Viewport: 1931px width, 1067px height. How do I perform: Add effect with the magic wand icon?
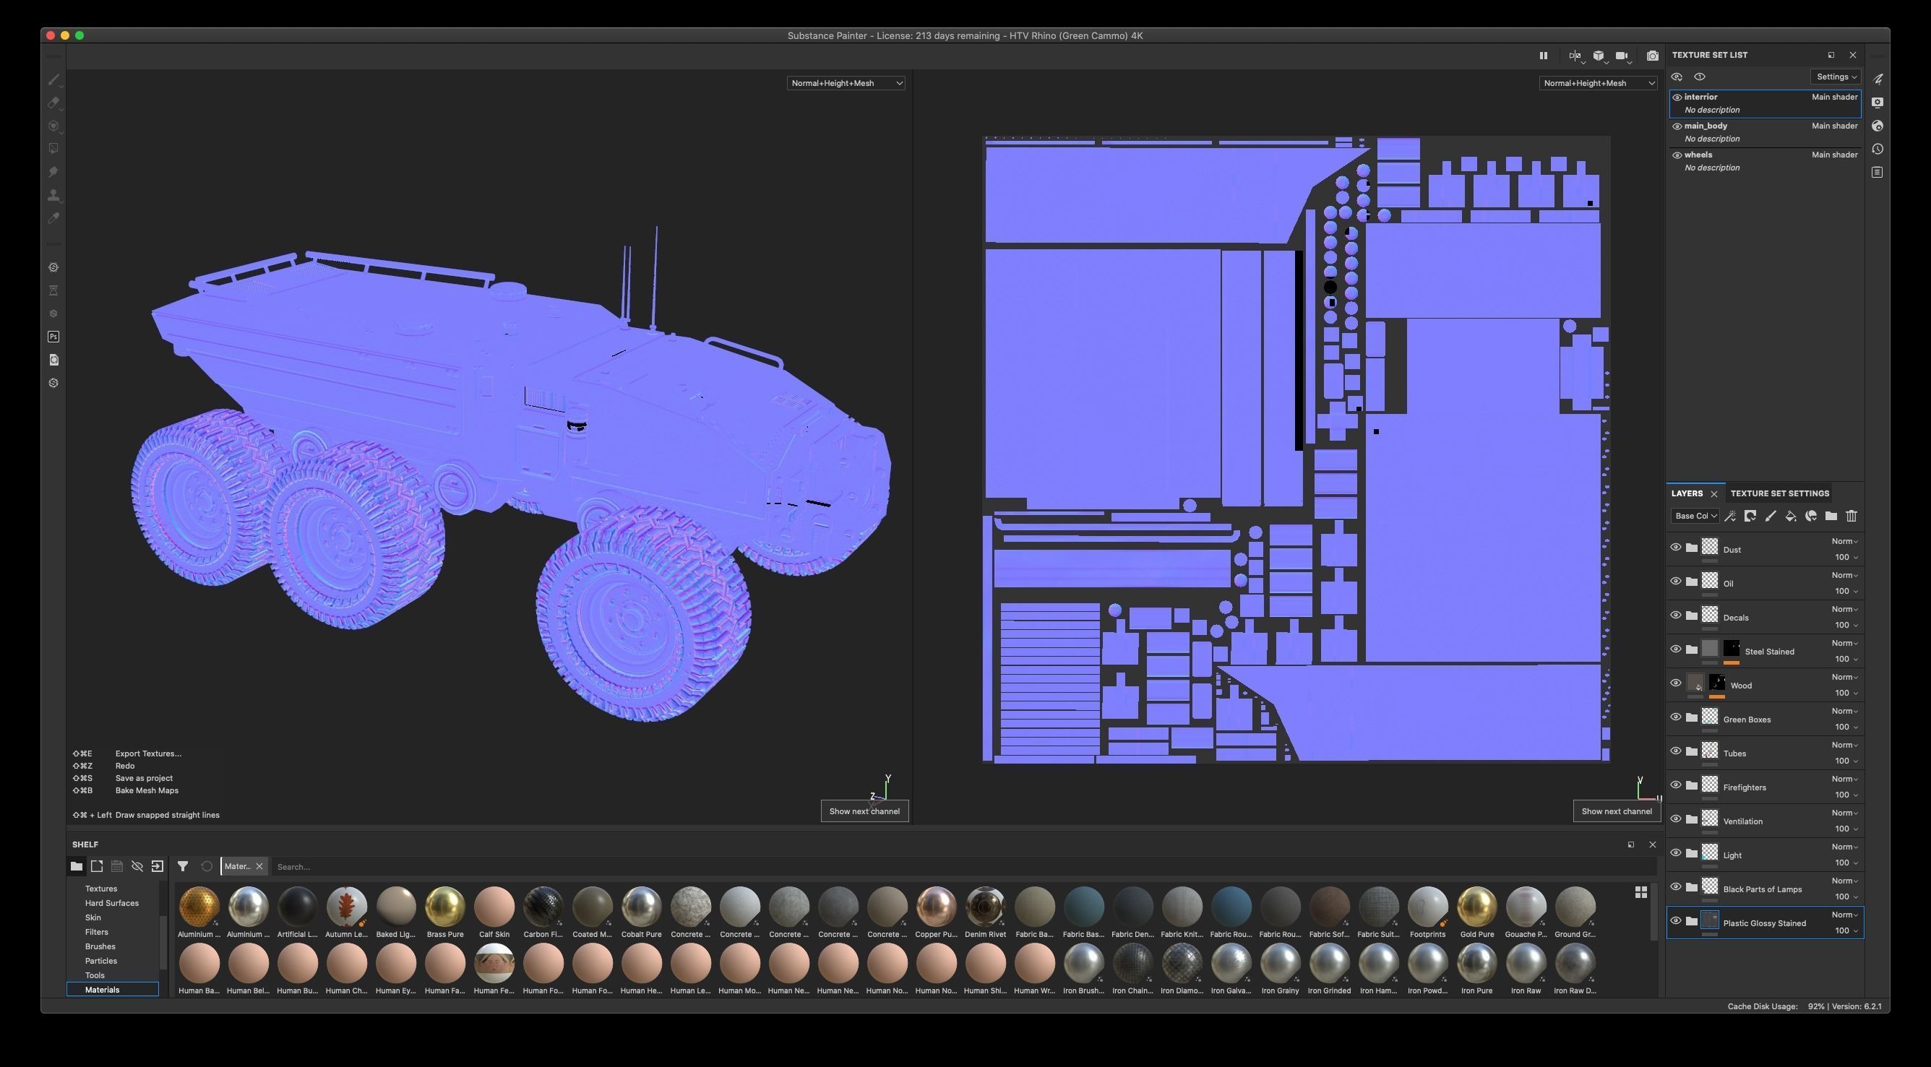click(x=1730, y=516)
